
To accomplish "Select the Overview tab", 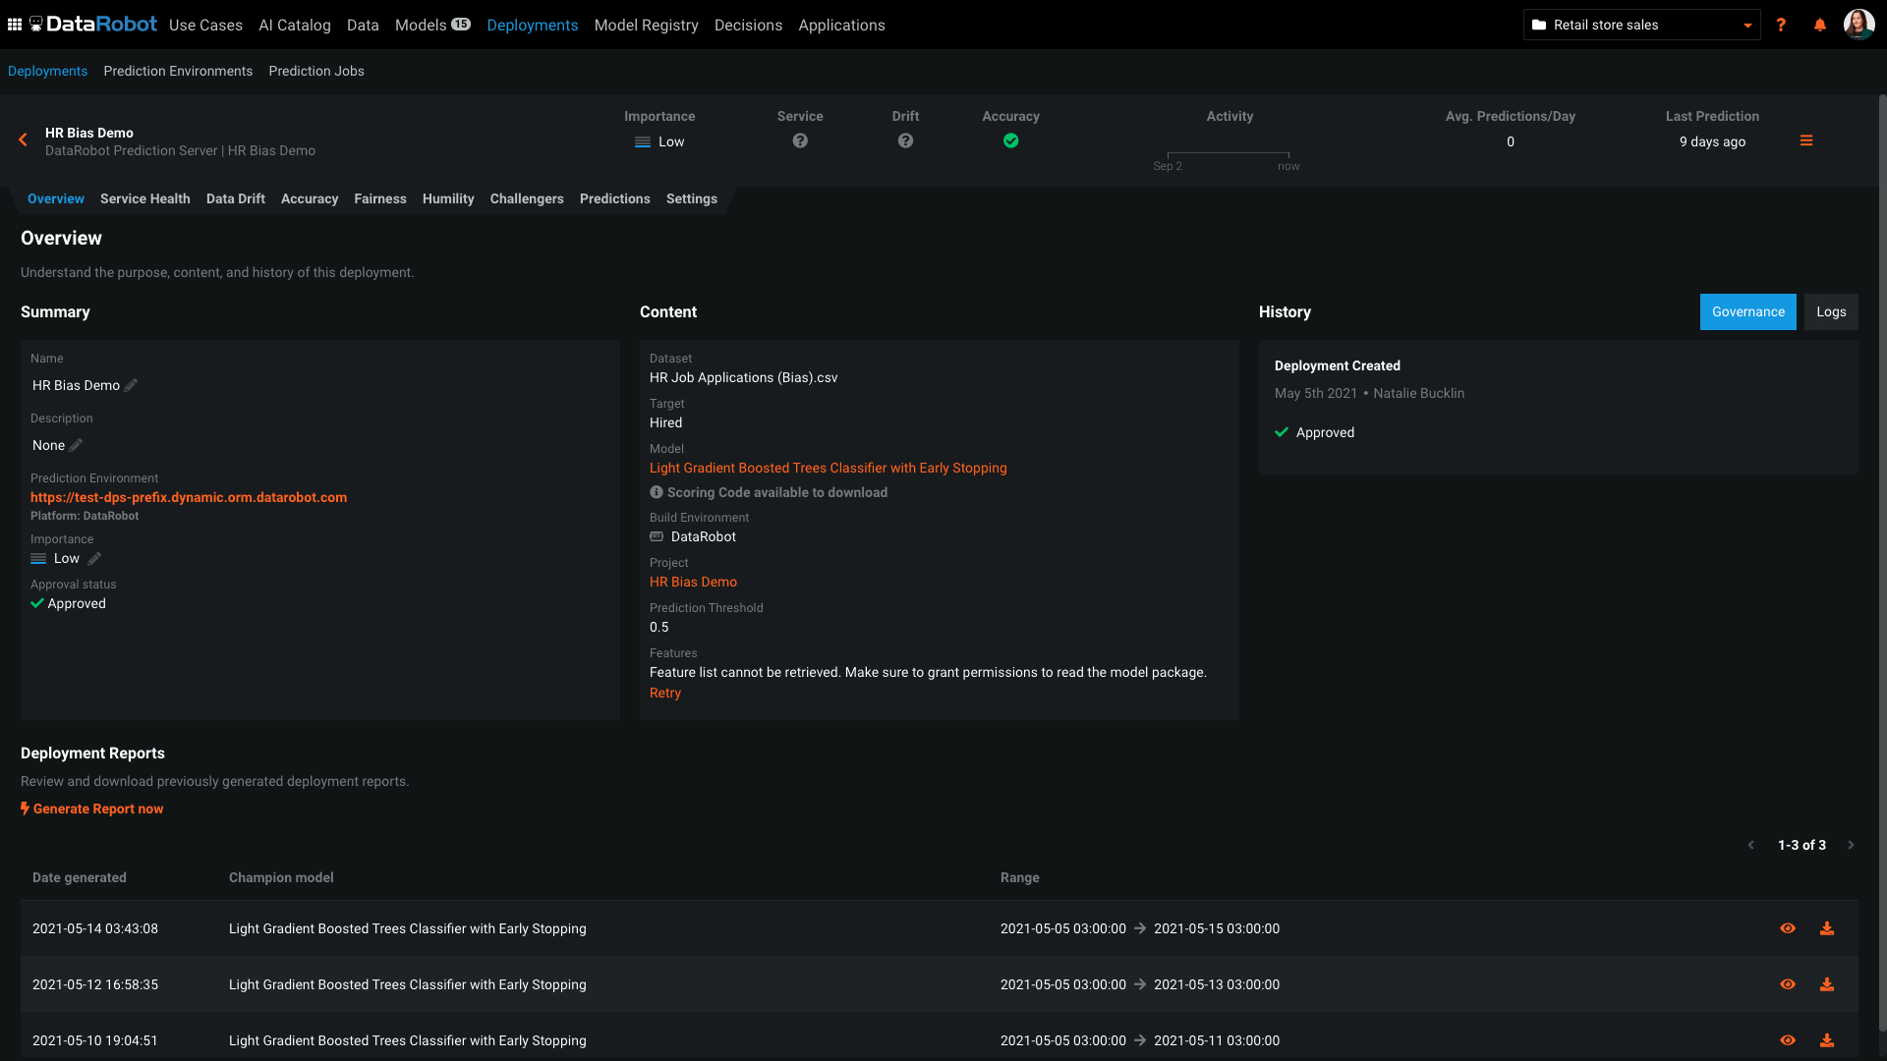I will click(x=56, y=198).
